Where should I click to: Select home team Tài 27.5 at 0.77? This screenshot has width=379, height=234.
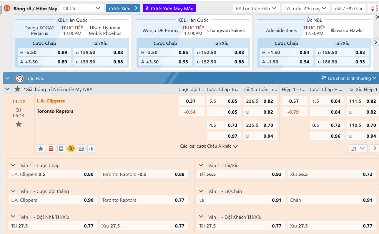(53, 226)
